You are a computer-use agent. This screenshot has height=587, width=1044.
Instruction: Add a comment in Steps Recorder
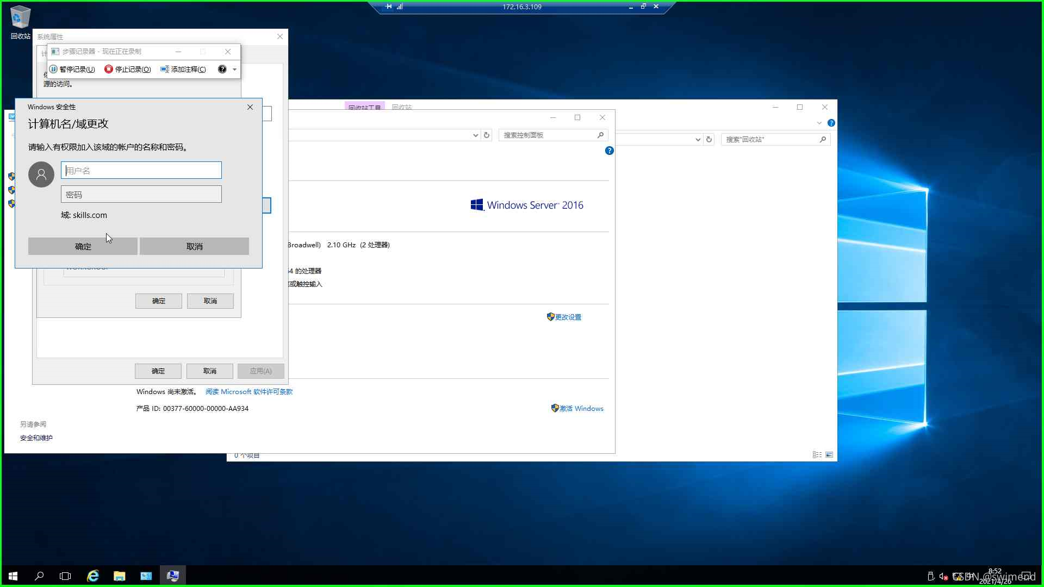coord(183,69)
